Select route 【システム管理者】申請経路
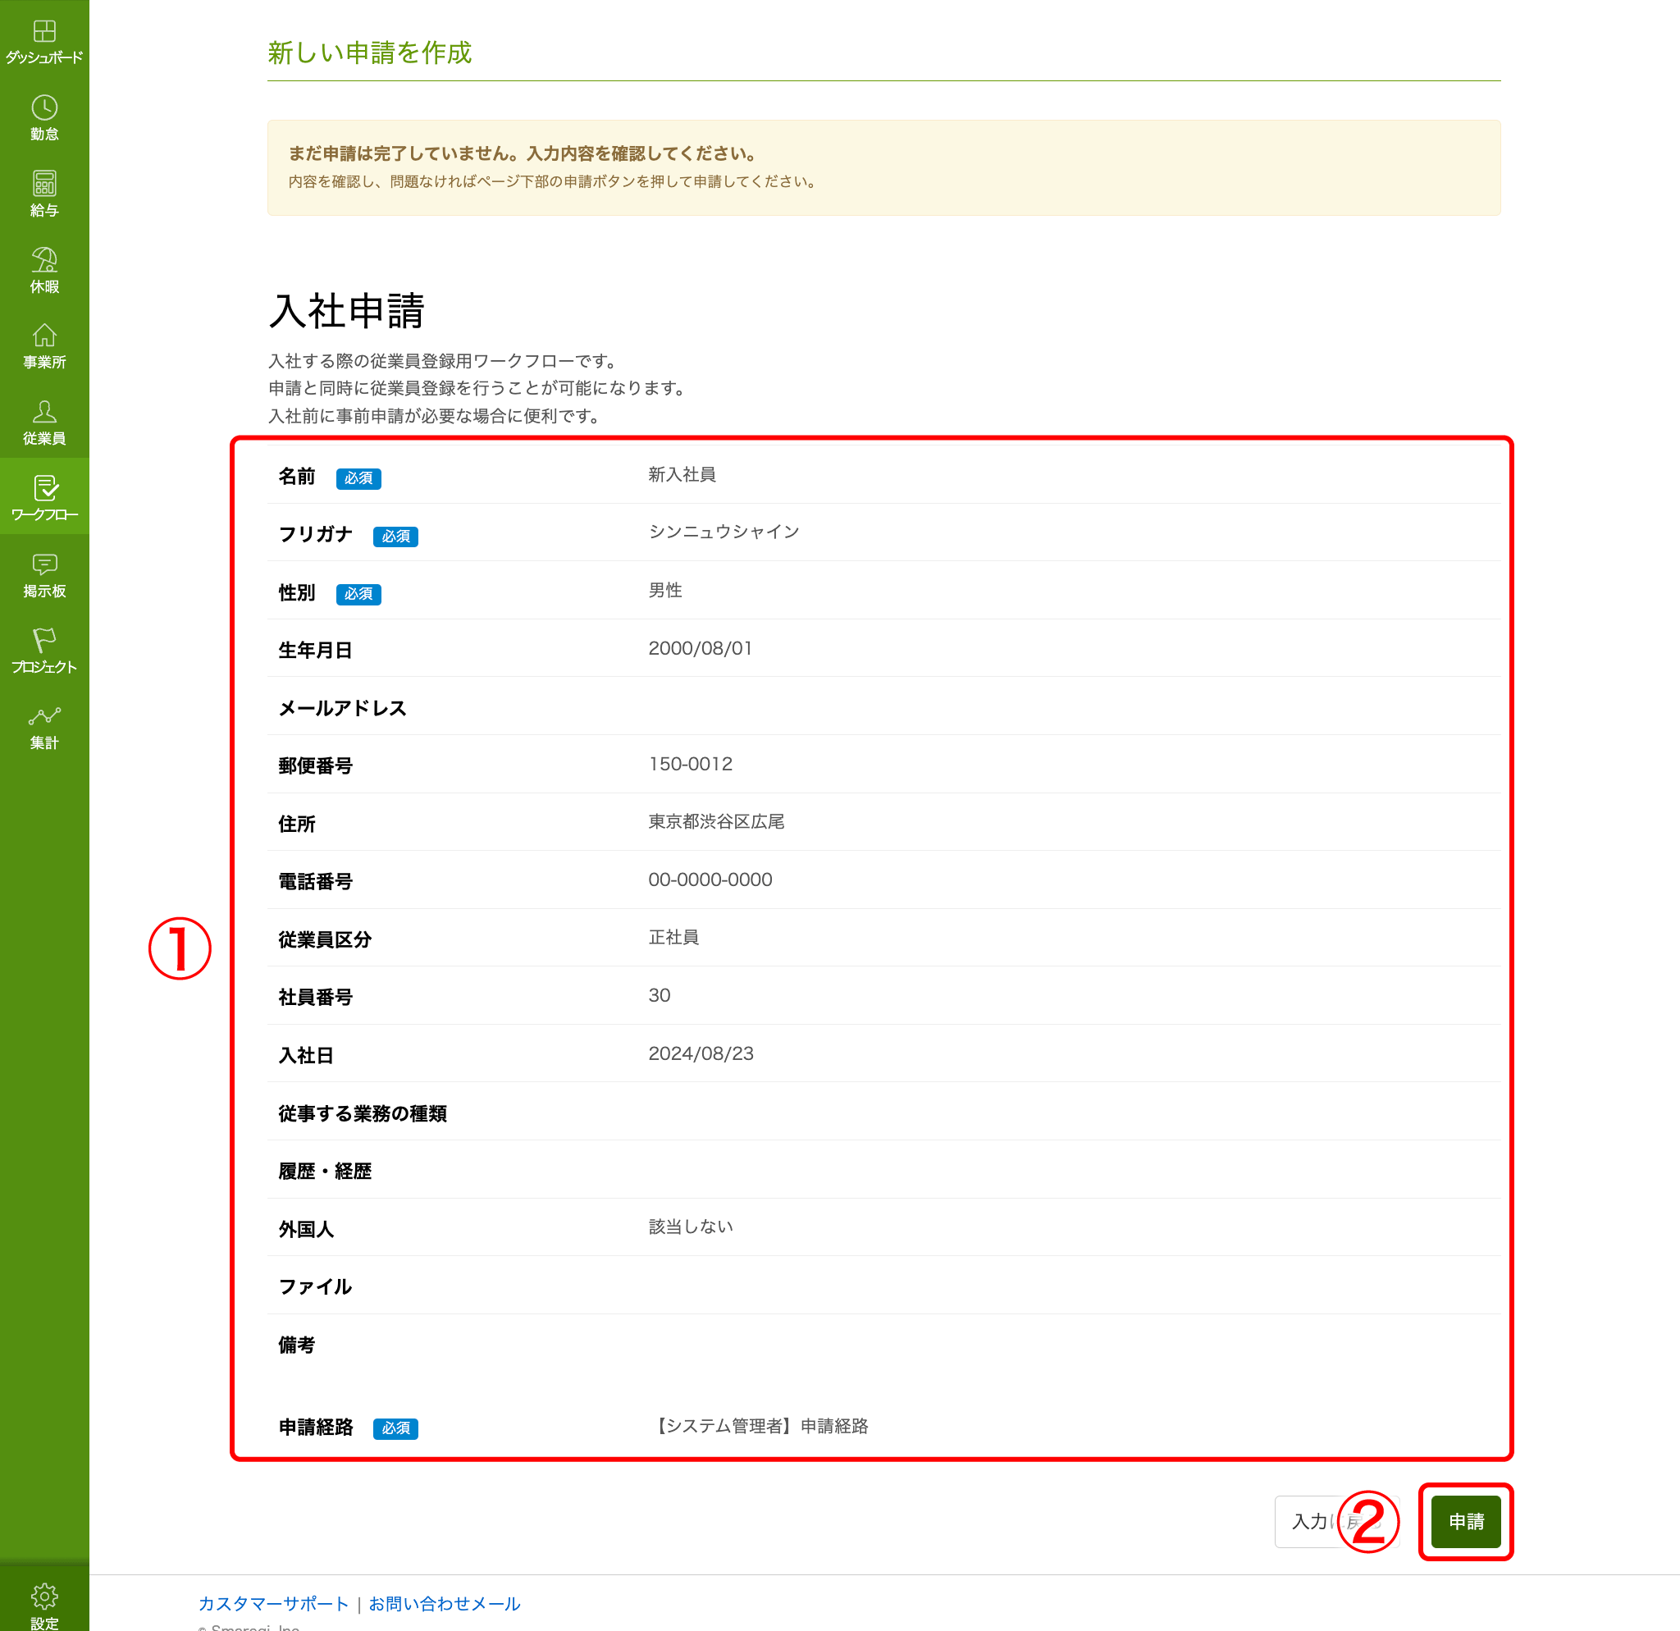 click(x=759, y=1425)
